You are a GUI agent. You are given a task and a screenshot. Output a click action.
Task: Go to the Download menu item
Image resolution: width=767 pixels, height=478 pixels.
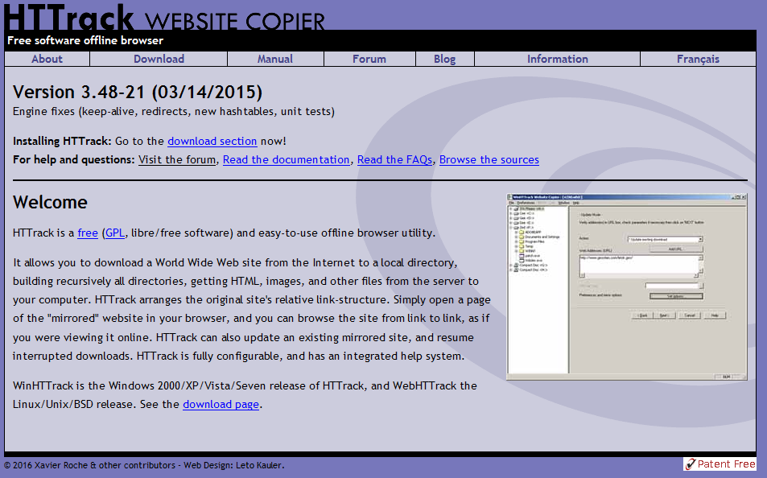[x=159, y=59]
